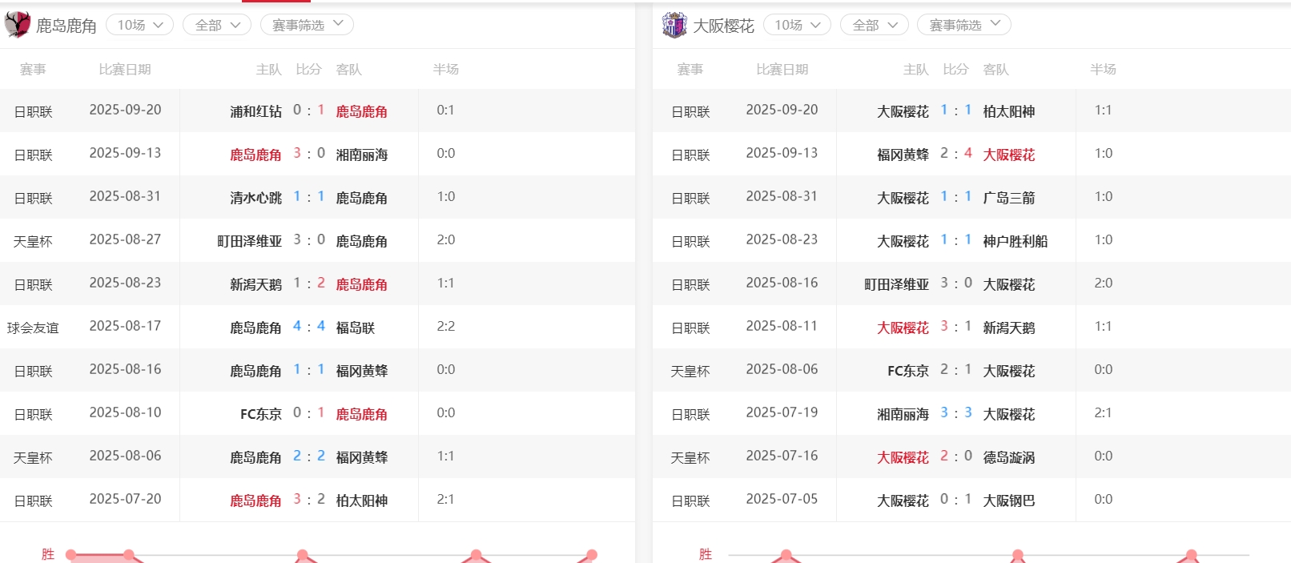
Task: Open 赛事筛选 dropdown for 大阪樱花
Action: coord(963,25)
